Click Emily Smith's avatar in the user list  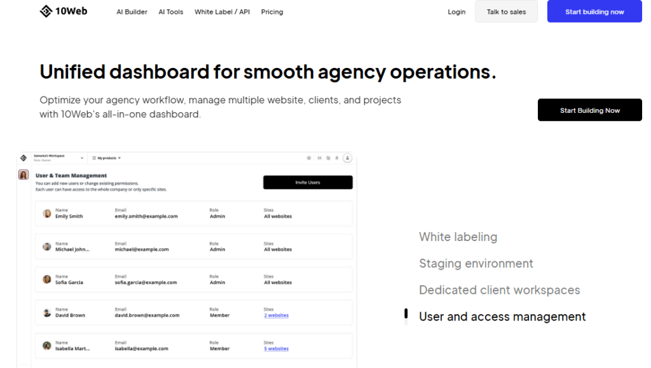[x=46, y=213]
